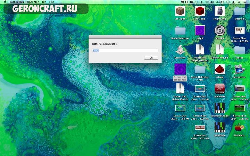Select the imgres.png desktop icon
Viewport: 250px width, 156px height.
(220, 11)
